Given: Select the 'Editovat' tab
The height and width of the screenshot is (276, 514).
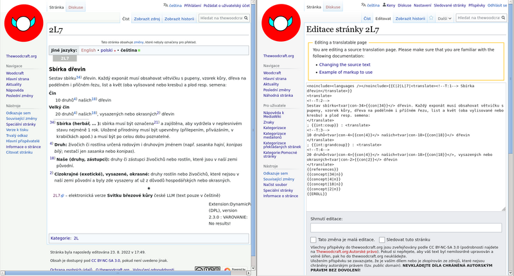Looking at the screenshot, I should point(383,19).
